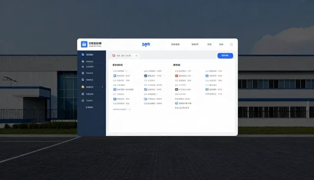Viewport: 314px width, 180px height.
Task: Click the blue stylized logo in header center
Action: point(146,45)
